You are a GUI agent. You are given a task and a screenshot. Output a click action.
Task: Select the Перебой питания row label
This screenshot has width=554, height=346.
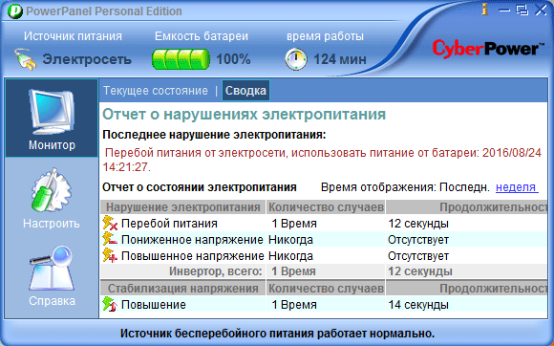169,224
